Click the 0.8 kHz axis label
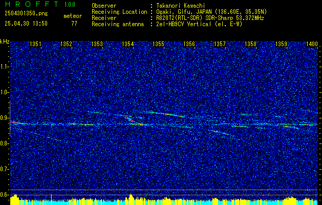 [4, 143]
